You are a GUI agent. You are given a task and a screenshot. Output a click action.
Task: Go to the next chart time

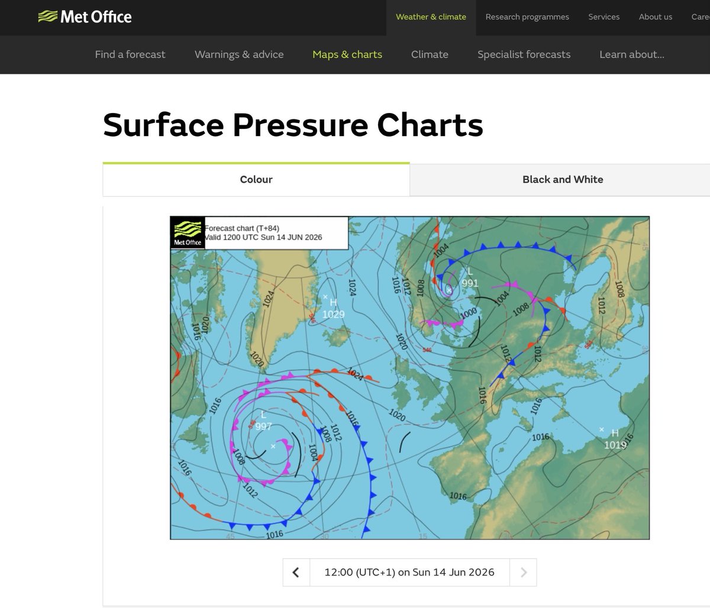[524, 573]
